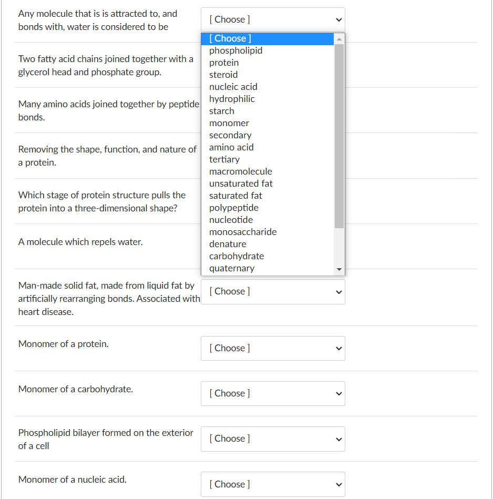The height and width of the screenshot is (499, 493).
Task: Select 'starch' from the options
Action: (268, 111)
